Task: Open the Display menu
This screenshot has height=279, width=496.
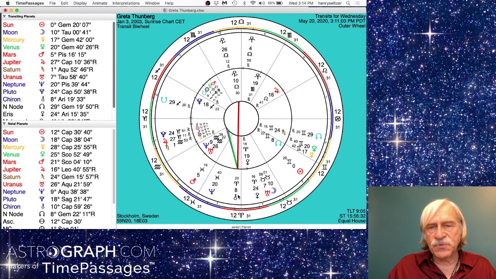Action: (x=80, y=3)
